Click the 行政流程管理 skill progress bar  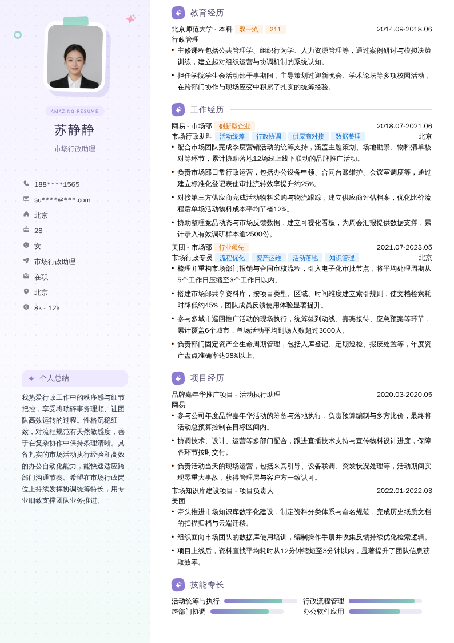[x=385, y=601]
